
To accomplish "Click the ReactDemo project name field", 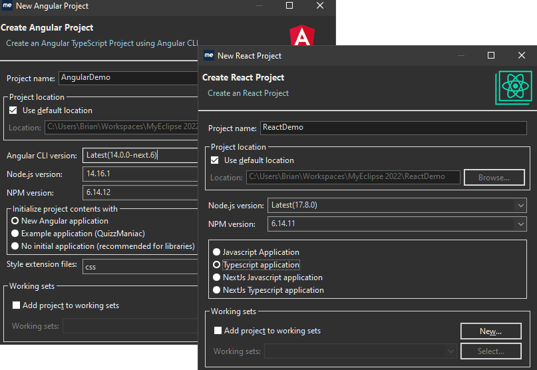I will coord(393,128).
